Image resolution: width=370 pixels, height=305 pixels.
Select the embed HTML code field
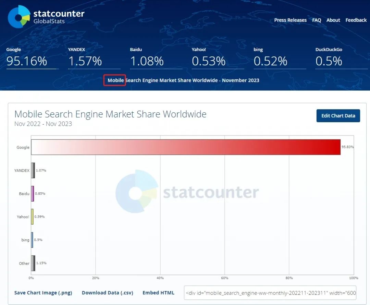click(x=270, y=293)
